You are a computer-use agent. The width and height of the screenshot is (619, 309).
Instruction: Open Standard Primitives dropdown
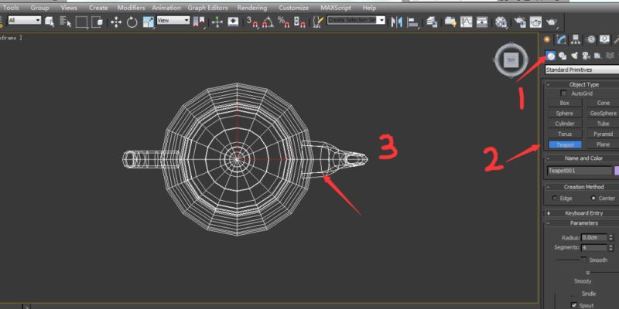[582, 70]
